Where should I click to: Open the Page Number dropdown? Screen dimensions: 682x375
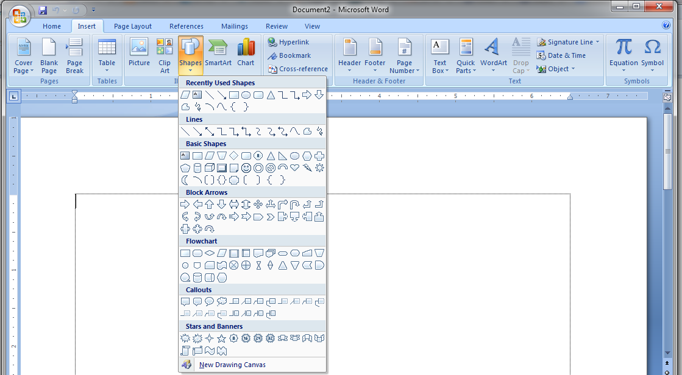pyautogui.click(x=405, y=57)
